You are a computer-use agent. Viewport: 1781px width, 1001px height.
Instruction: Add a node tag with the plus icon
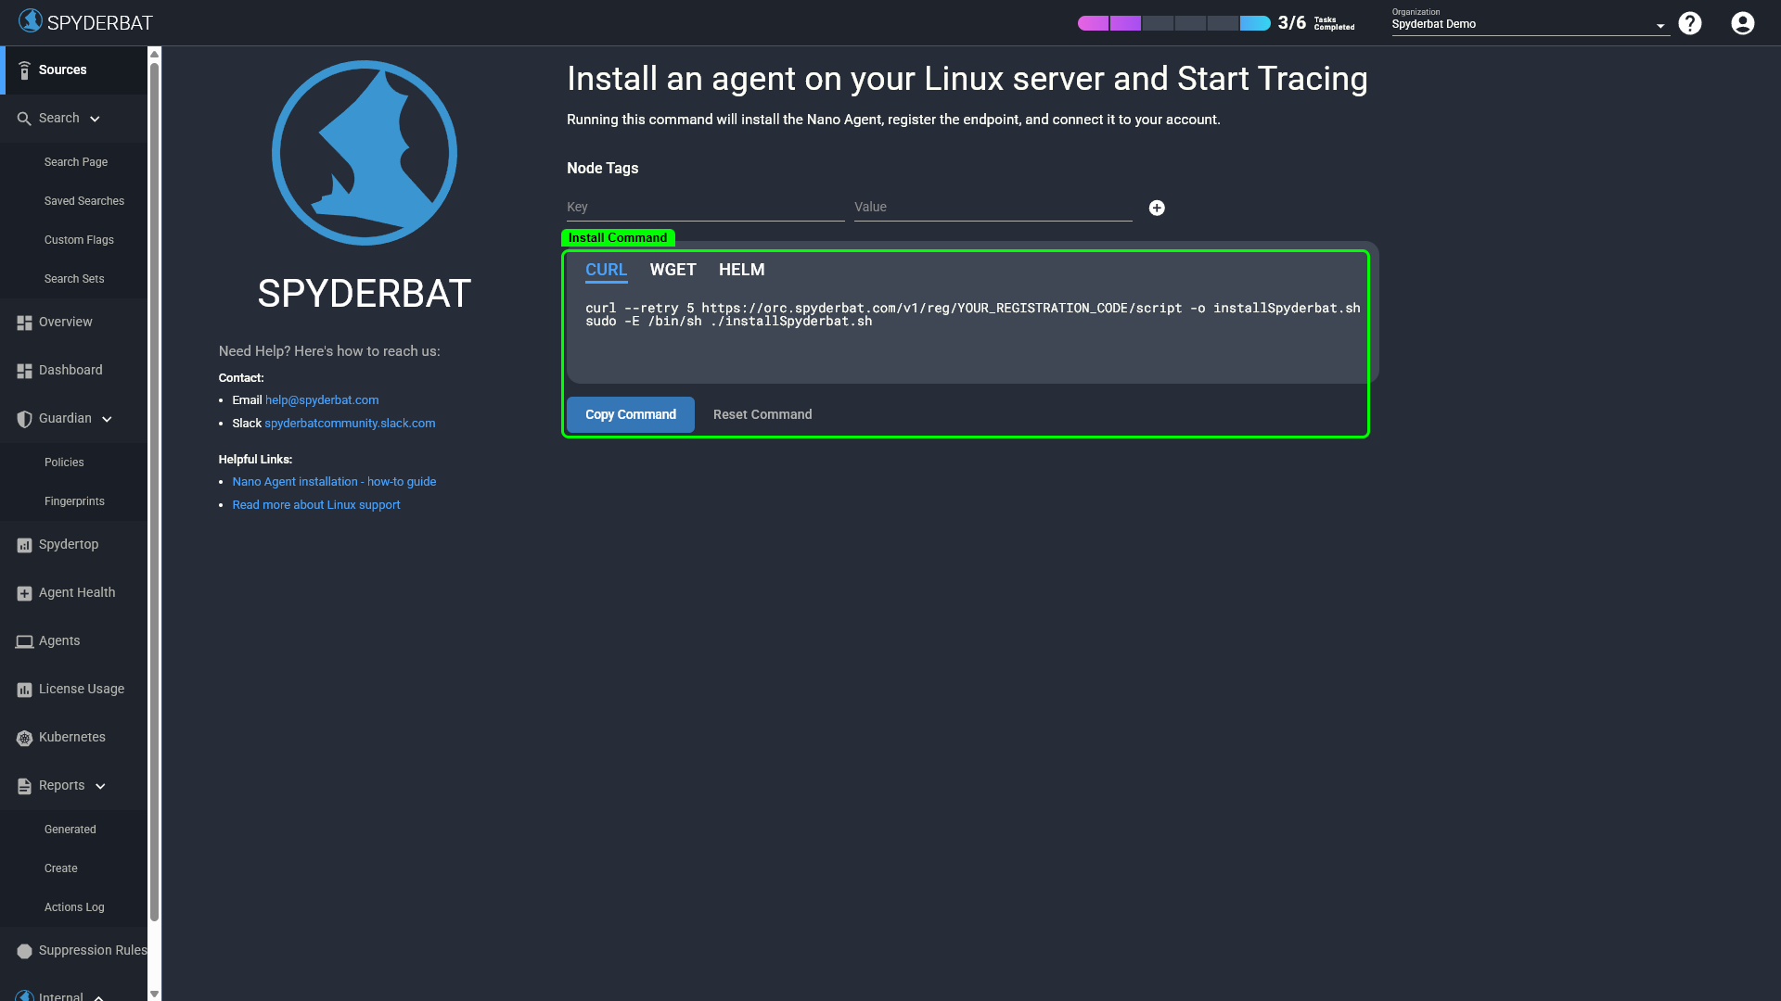coord(1157,208)
